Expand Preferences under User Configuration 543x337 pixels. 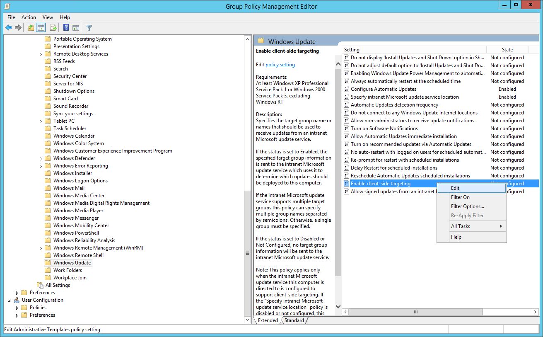(x=17, y=315)
